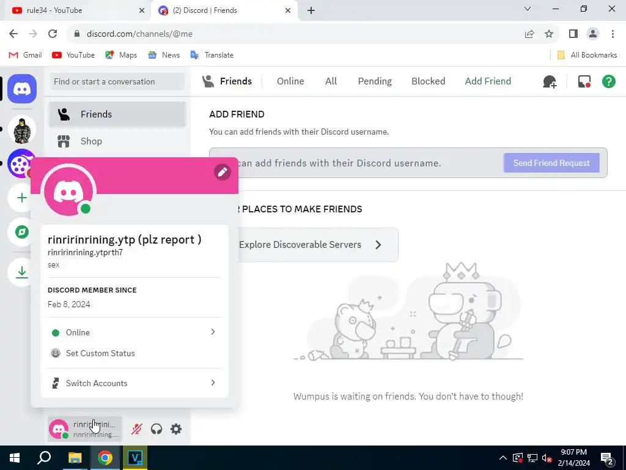Switch to the Discord Friends browser tab
Viewport: 626px width, 470px height.
pyautogui.click(x=224, y=10)
